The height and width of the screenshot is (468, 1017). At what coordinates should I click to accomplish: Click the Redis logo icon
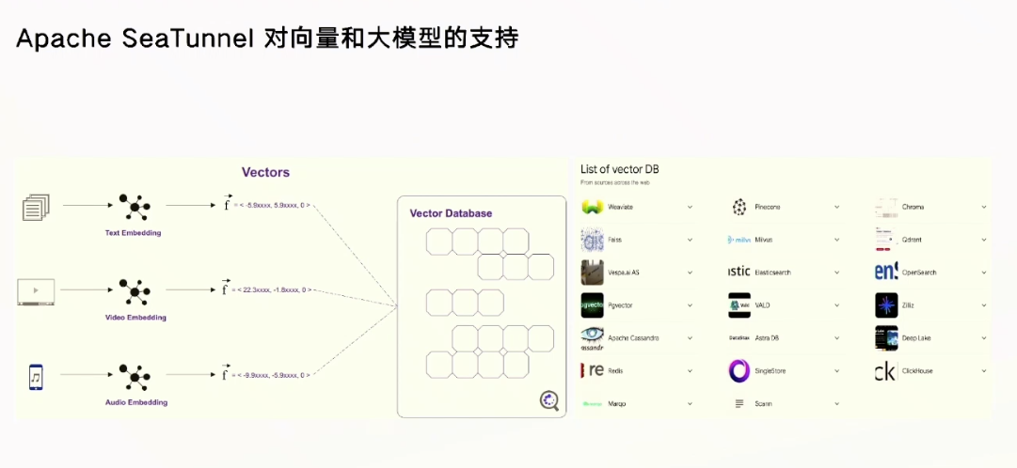point(592,371)
